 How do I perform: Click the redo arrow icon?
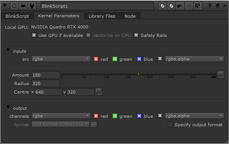(189, 6)
